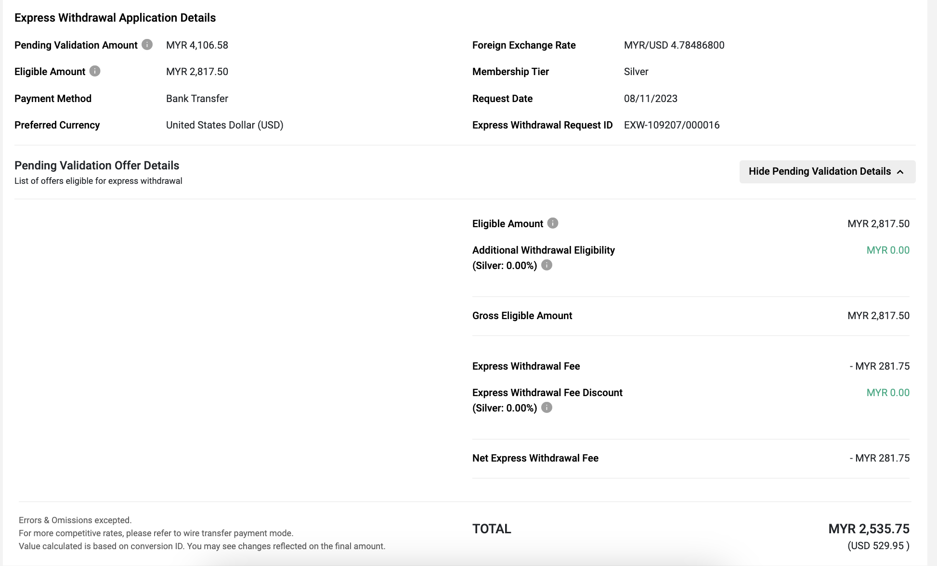
Task: Click Foreign Exchange Rate label
Action: pos(524,45)
